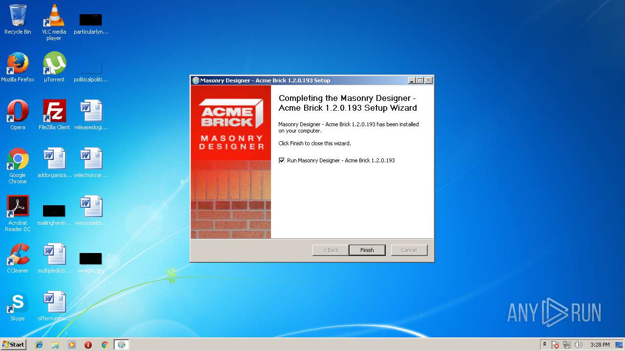Viewport: 625px width, 351px height.
Task: Select the multipledicti Word document
Action: [54, 259]
